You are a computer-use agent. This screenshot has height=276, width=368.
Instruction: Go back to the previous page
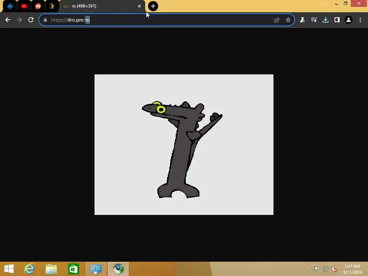pos(8,20)
